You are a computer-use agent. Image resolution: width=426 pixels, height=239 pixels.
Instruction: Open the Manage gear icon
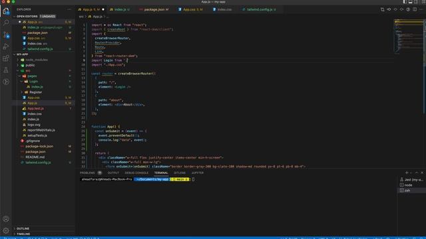pos(6,230)
